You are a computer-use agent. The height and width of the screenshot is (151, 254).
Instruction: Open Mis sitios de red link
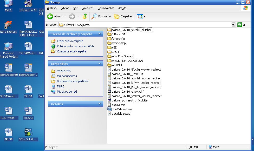pos(67,92)
